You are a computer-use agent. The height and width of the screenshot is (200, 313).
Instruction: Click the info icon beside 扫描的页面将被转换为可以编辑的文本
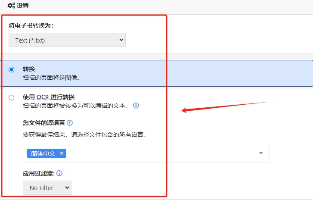136,106
